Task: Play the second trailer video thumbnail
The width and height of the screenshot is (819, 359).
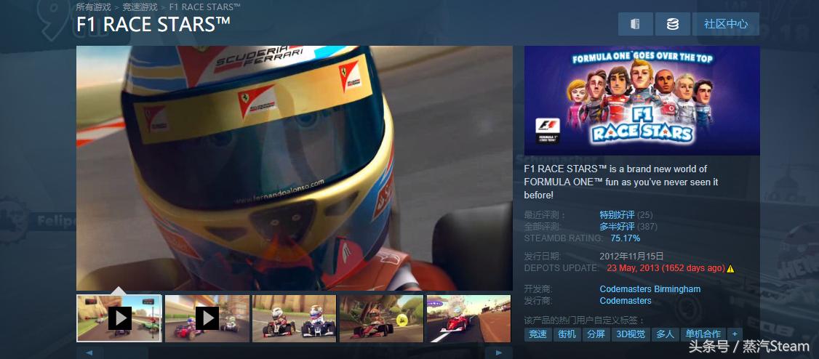Action: [207, 318]
